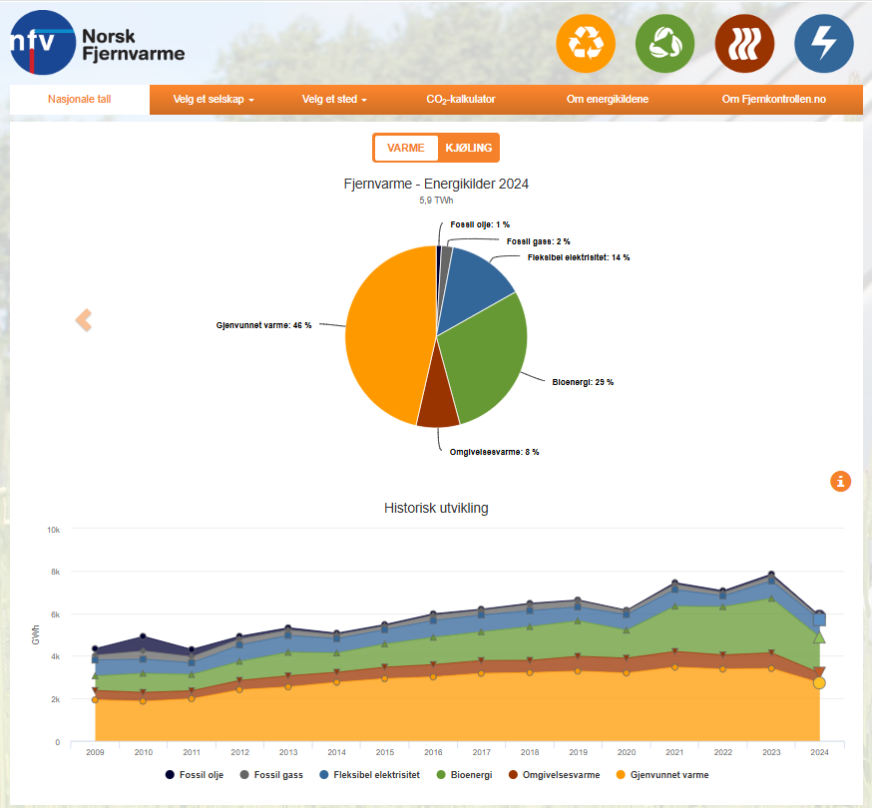Open the CO2-kalkulator menu item

(460, 100)
